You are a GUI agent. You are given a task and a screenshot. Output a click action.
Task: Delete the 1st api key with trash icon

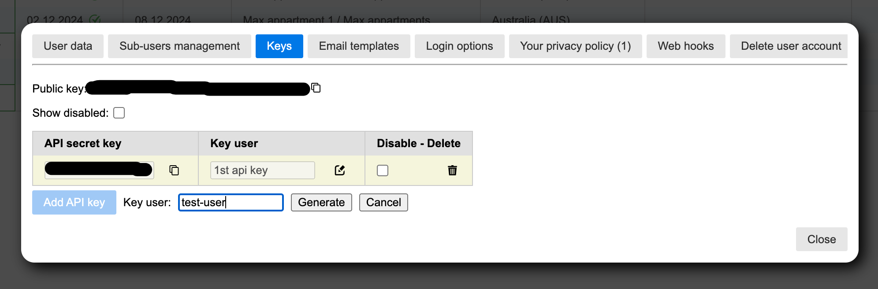[x=452, y=170]
